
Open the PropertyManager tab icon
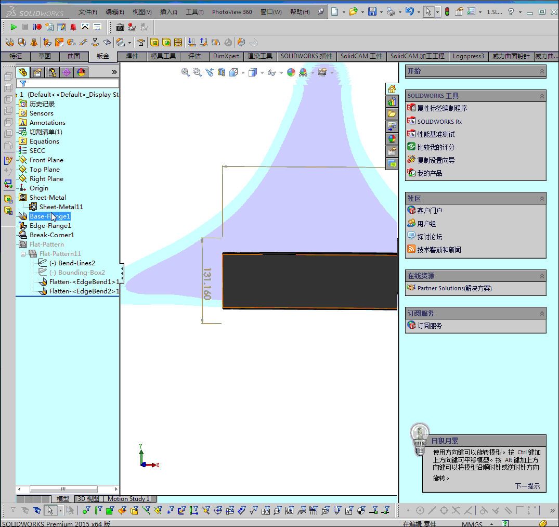[x=37, y=72]
